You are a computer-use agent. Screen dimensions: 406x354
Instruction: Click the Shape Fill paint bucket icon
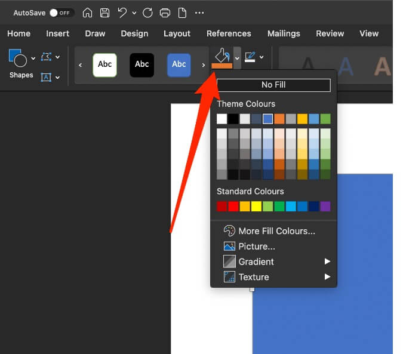[x=222, y=58]
